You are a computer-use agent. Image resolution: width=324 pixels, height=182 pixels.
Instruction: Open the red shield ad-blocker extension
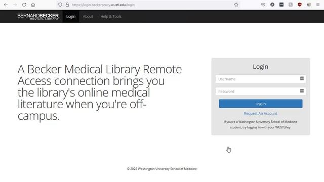(300, 5)
